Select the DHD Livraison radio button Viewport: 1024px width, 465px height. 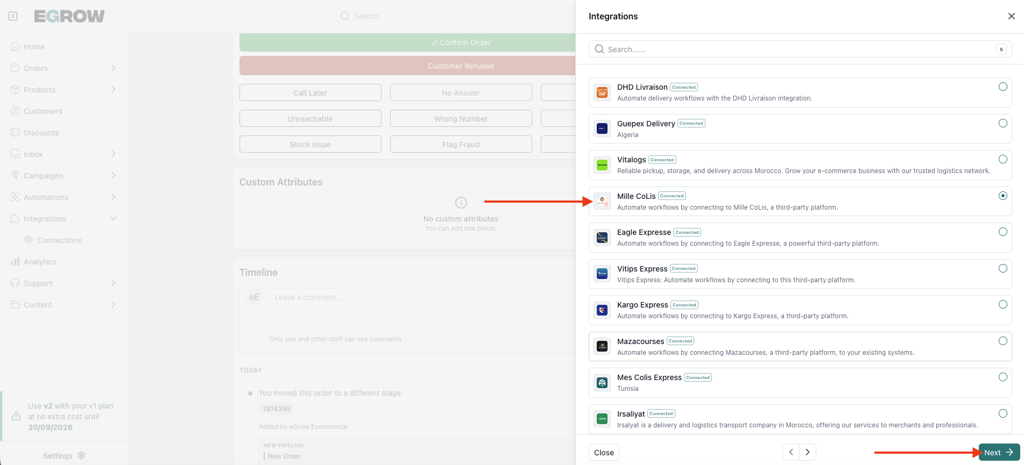click(x=1002, y=87)
